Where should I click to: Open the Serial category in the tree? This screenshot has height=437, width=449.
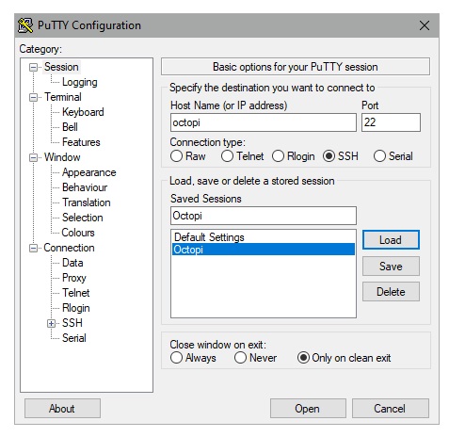[74, 338]
